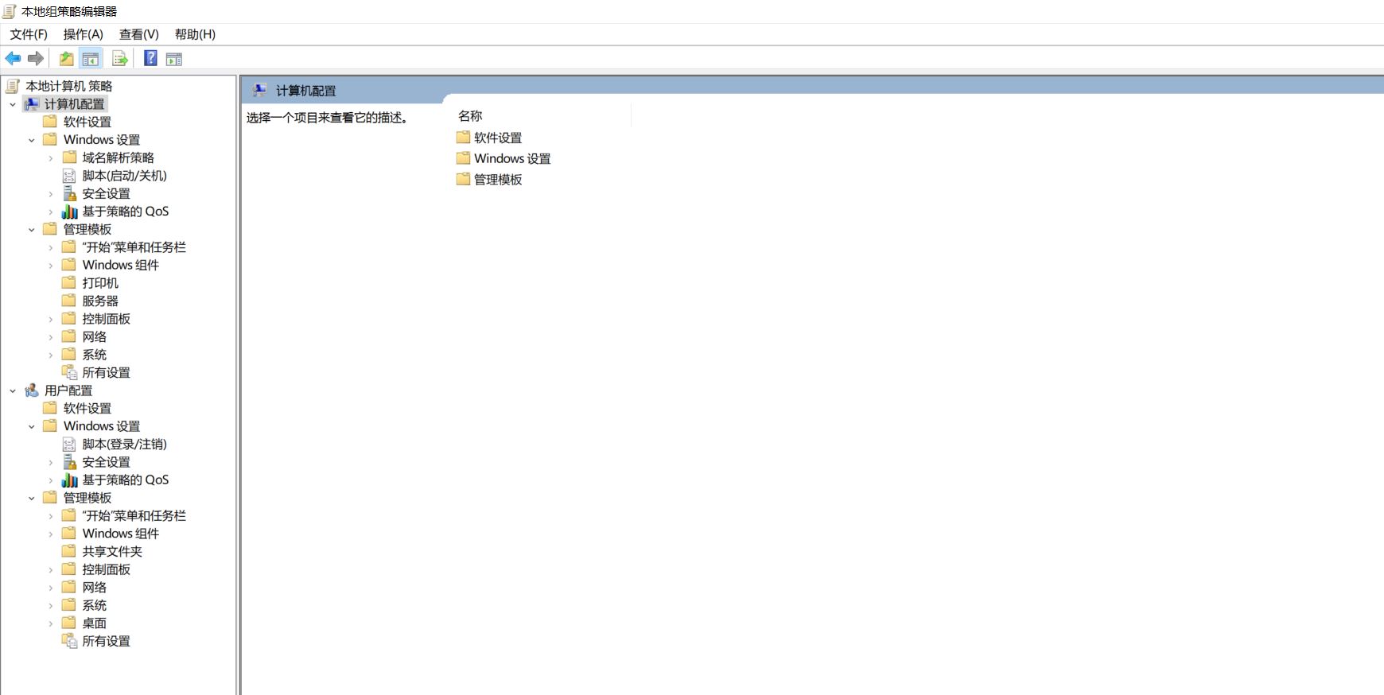Image resolution: width=1384 pixels, height=695 pixels.
Task: Click the 所有设置 icon under 用户配置
Action: pos(69,641)
